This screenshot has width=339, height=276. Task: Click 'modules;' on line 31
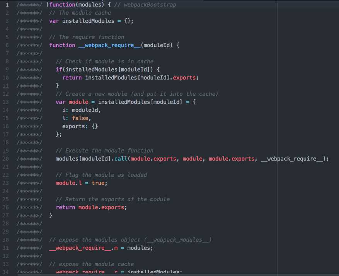(x=140, y=248)
